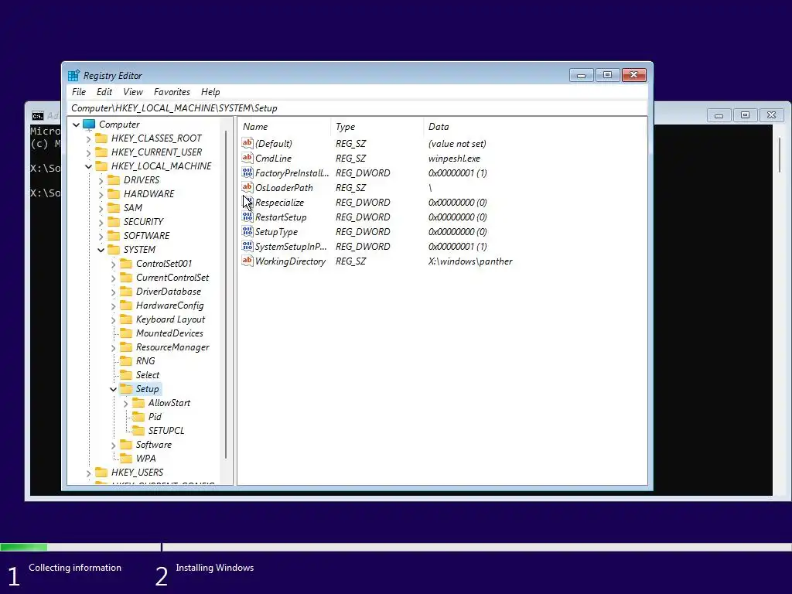Click the RNG key folder icon

(126, 361)
